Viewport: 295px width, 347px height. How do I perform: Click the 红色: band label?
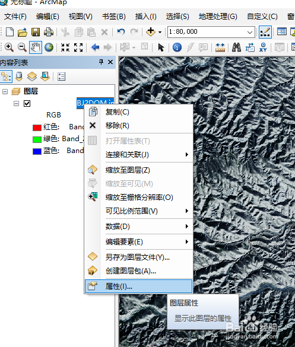point(52,127)
